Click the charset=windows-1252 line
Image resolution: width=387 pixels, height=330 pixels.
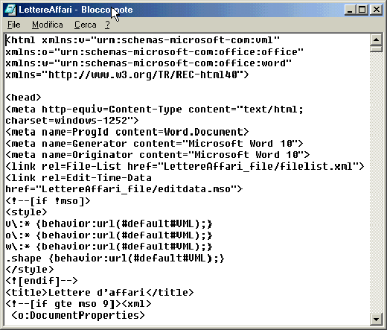72,121
